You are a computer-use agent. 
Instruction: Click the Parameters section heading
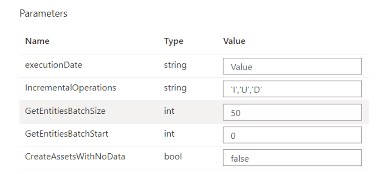[x=43, y=14]
